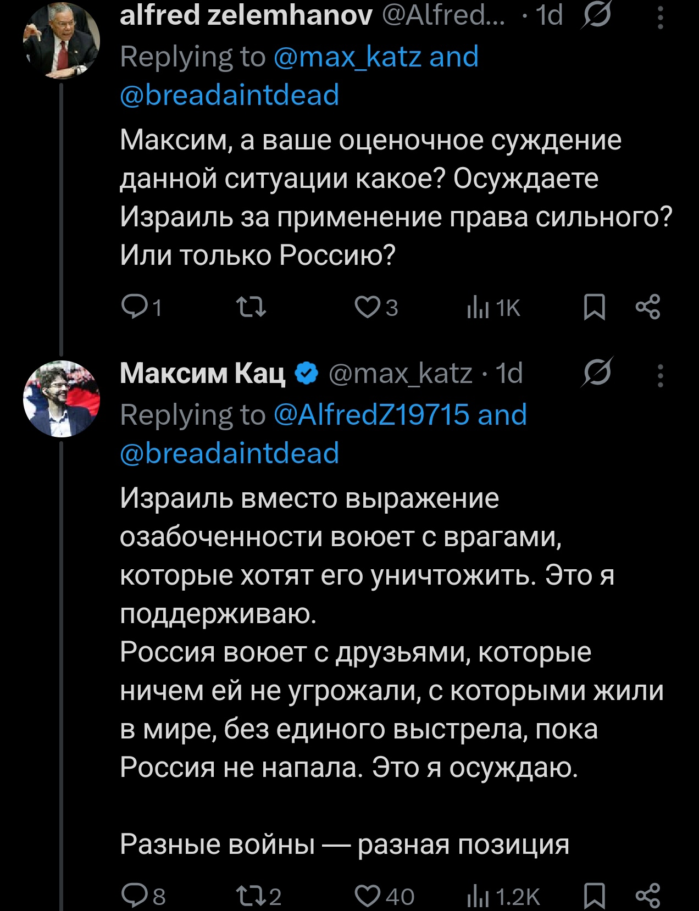This screenshot has height=911, width=699.
Task: Repost alfred zelemhanov's tweet
Action: click(x=251, y=308)
